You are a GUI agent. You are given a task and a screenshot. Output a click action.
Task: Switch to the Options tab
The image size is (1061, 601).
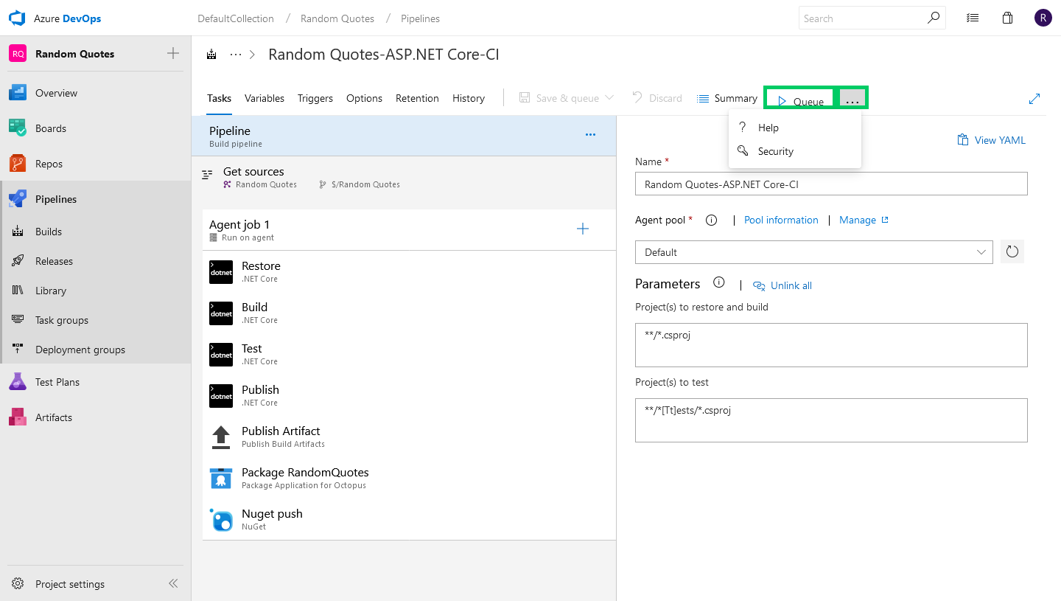pyautogui.click(x=364, y=98)
